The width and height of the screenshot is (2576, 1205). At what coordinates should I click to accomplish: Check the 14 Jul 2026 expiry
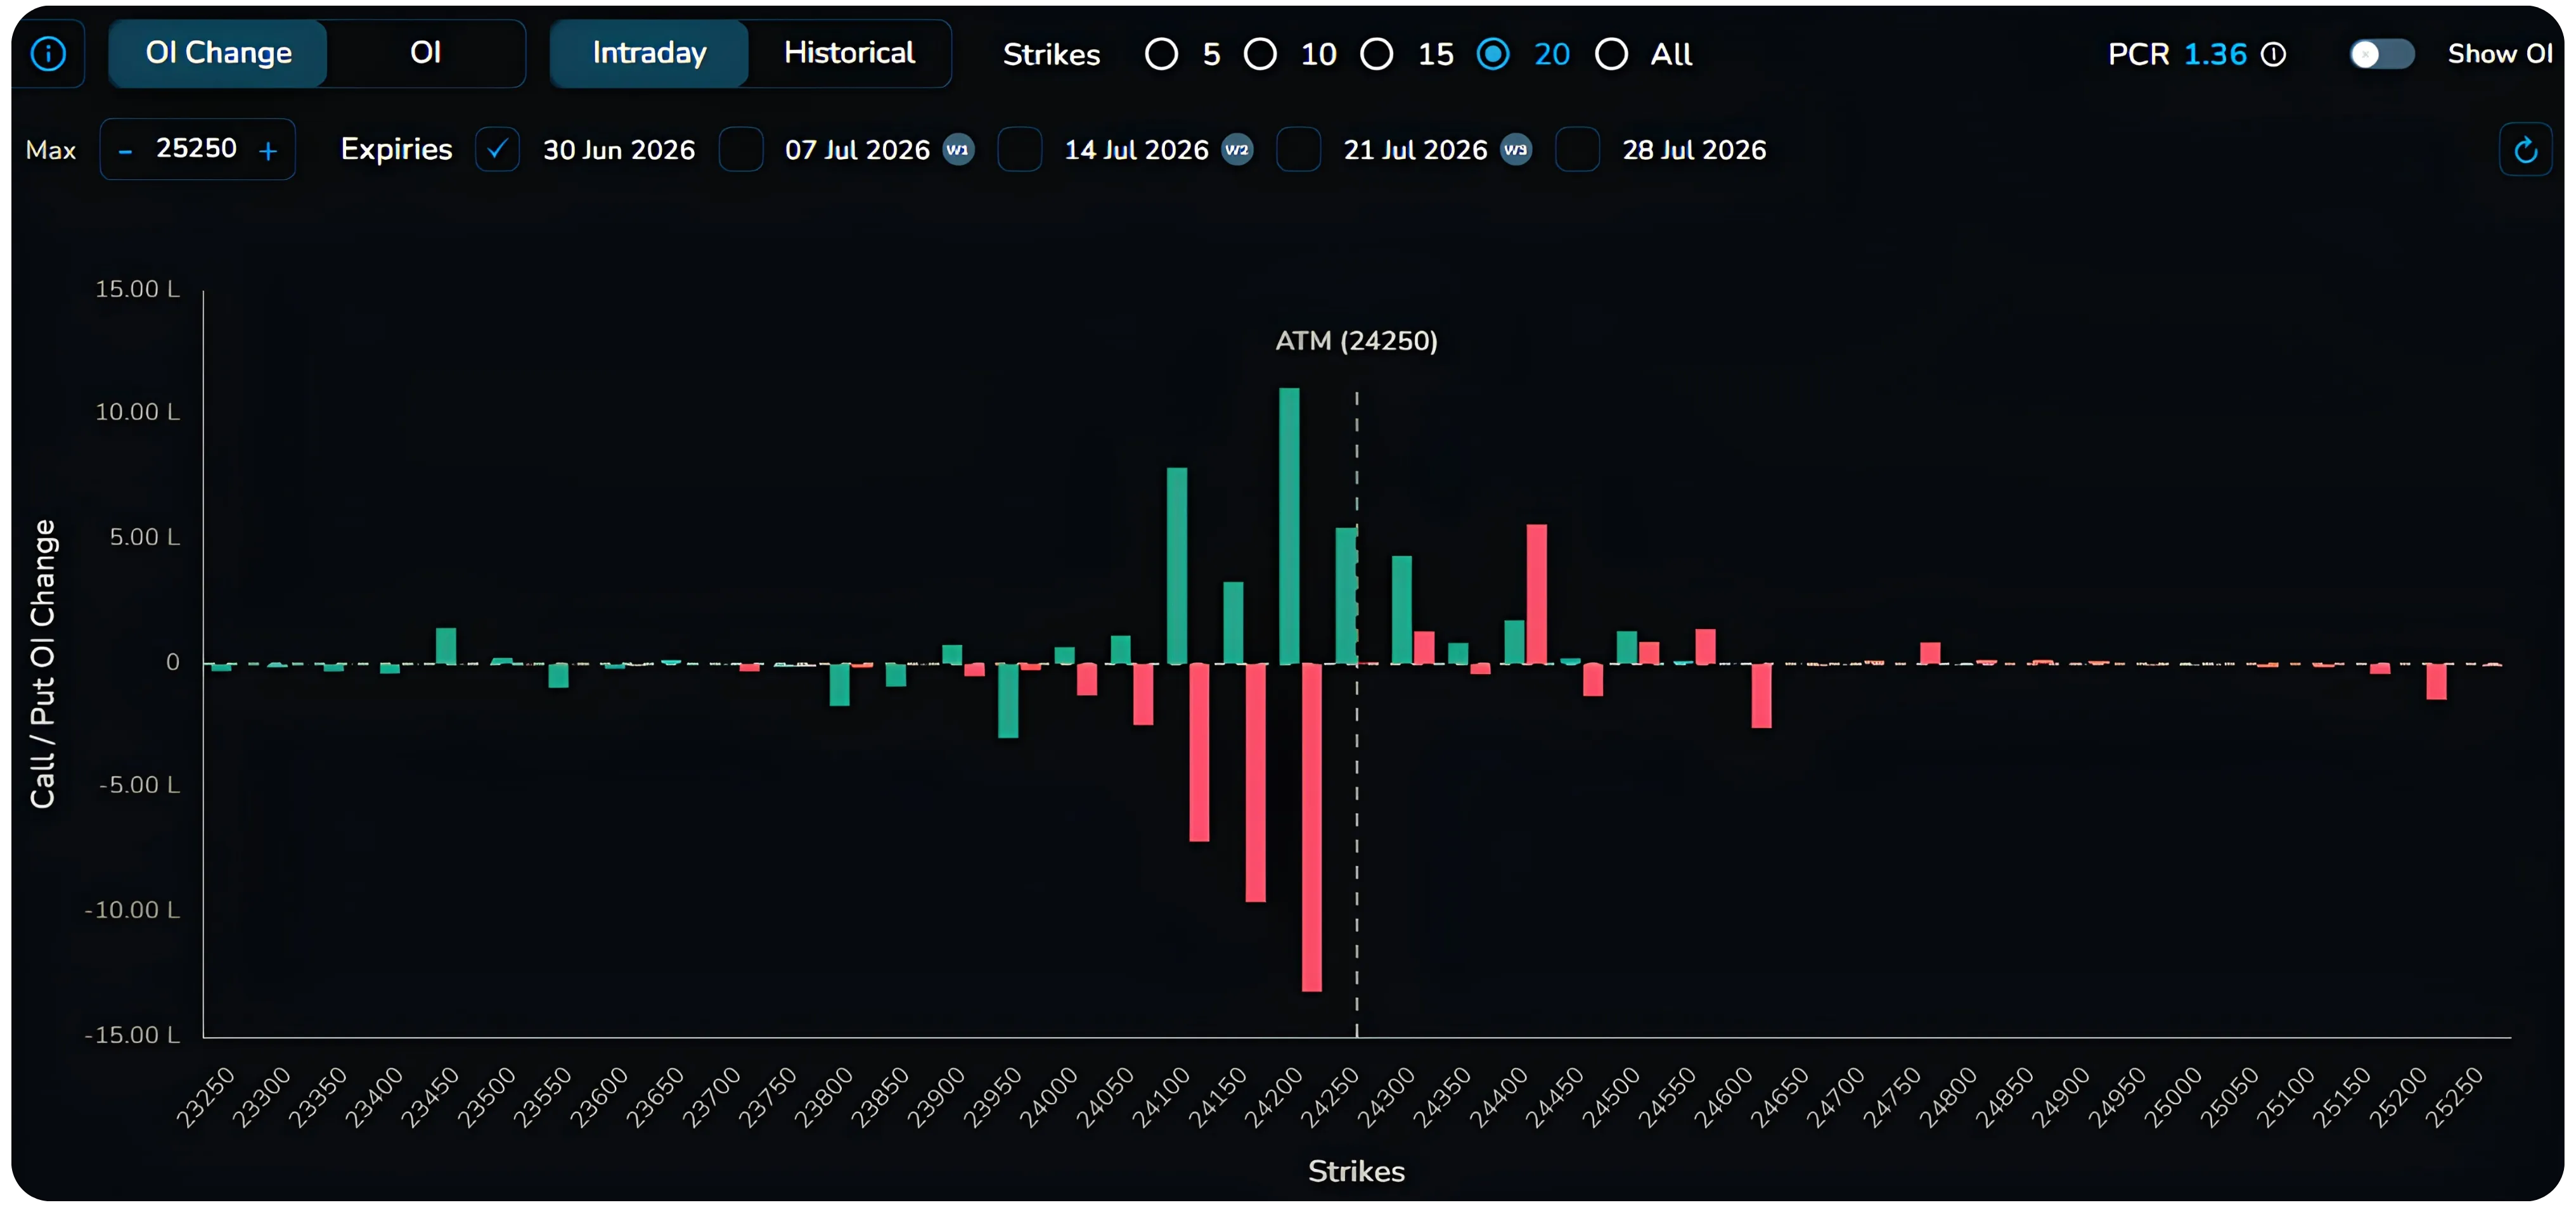point(1020,150)
